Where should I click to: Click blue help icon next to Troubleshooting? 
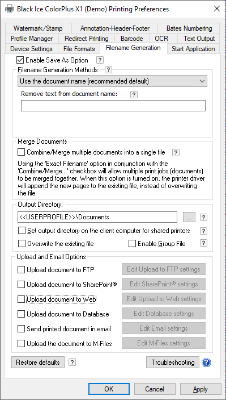(x=206, y=363)
